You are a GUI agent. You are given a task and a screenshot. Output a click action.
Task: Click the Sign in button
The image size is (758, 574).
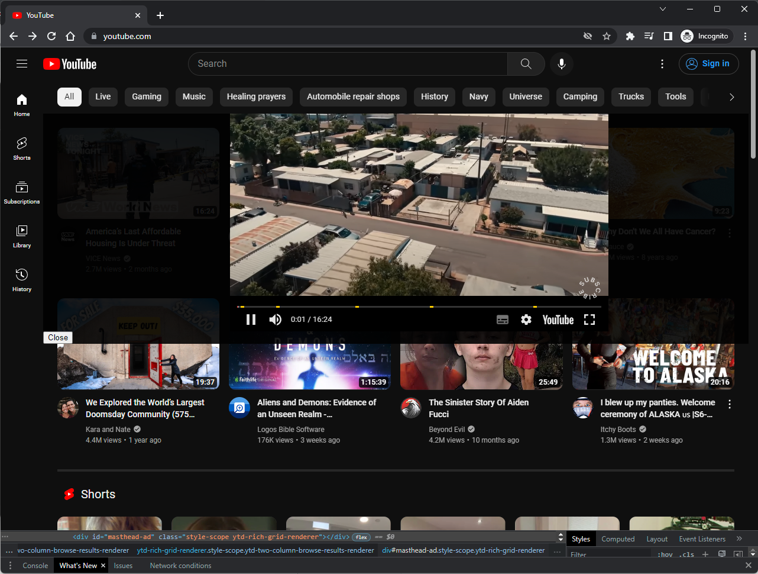pos(708,64)
